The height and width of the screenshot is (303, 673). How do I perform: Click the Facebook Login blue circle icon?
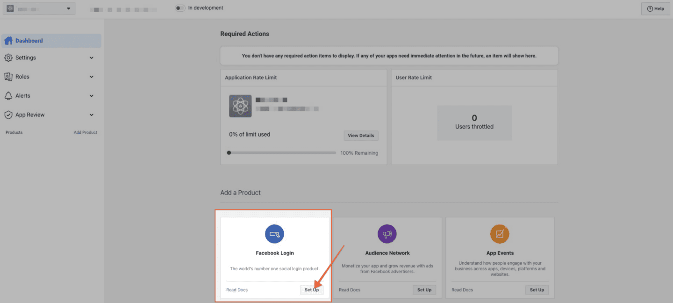[x=275, y=234]
